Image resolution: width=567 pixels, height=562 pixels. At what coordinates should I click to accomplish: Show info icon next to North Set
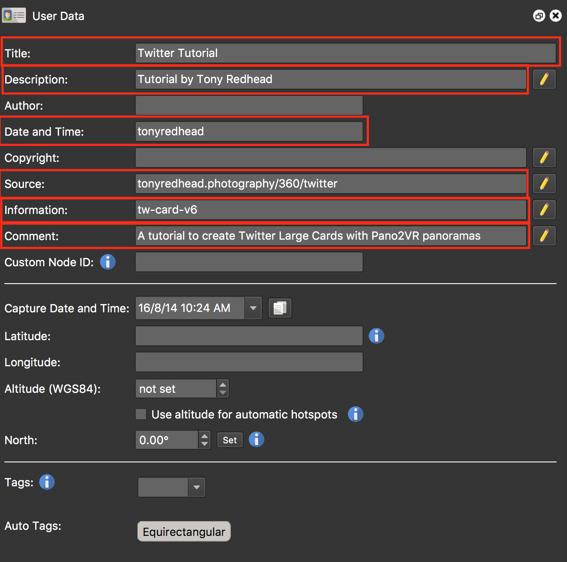point(257,439)
